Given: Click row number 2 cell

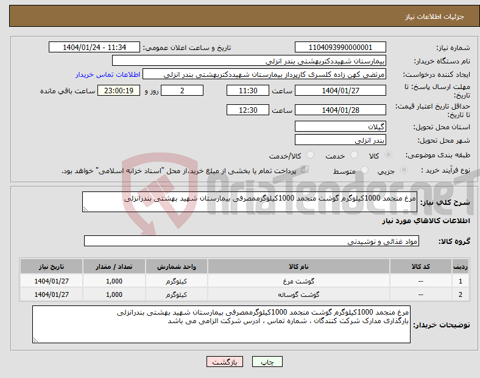Looking at the screenshot, I should (x=460, y=294).
